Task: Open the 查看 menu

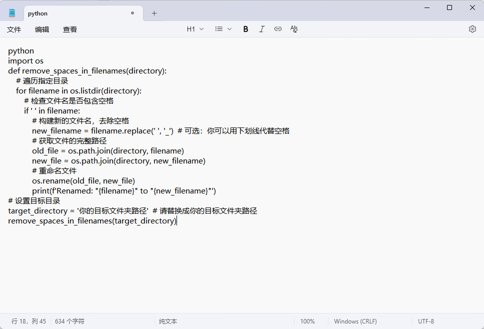Action: (70, 29)
